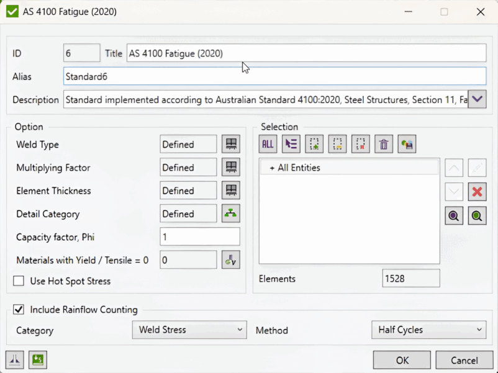
Task: Click the yellow minus selection box icon
Action: point(337,144)
